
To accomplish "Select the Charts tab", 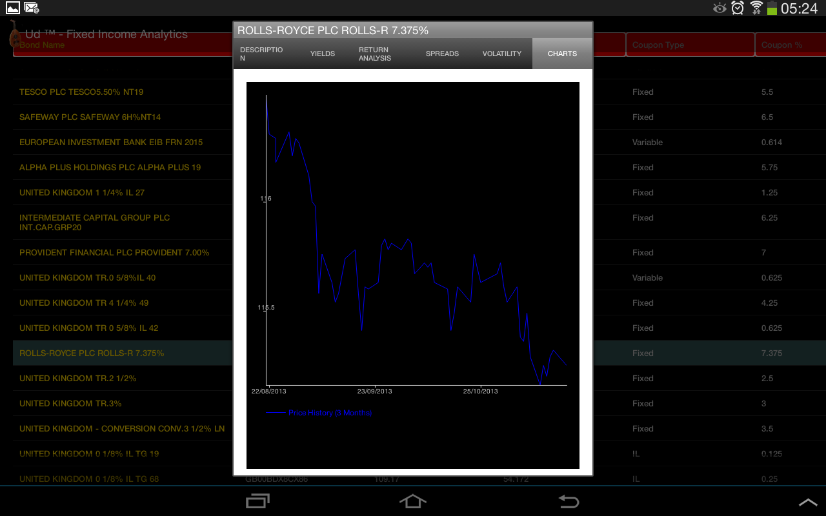I will tap(562, 54).
